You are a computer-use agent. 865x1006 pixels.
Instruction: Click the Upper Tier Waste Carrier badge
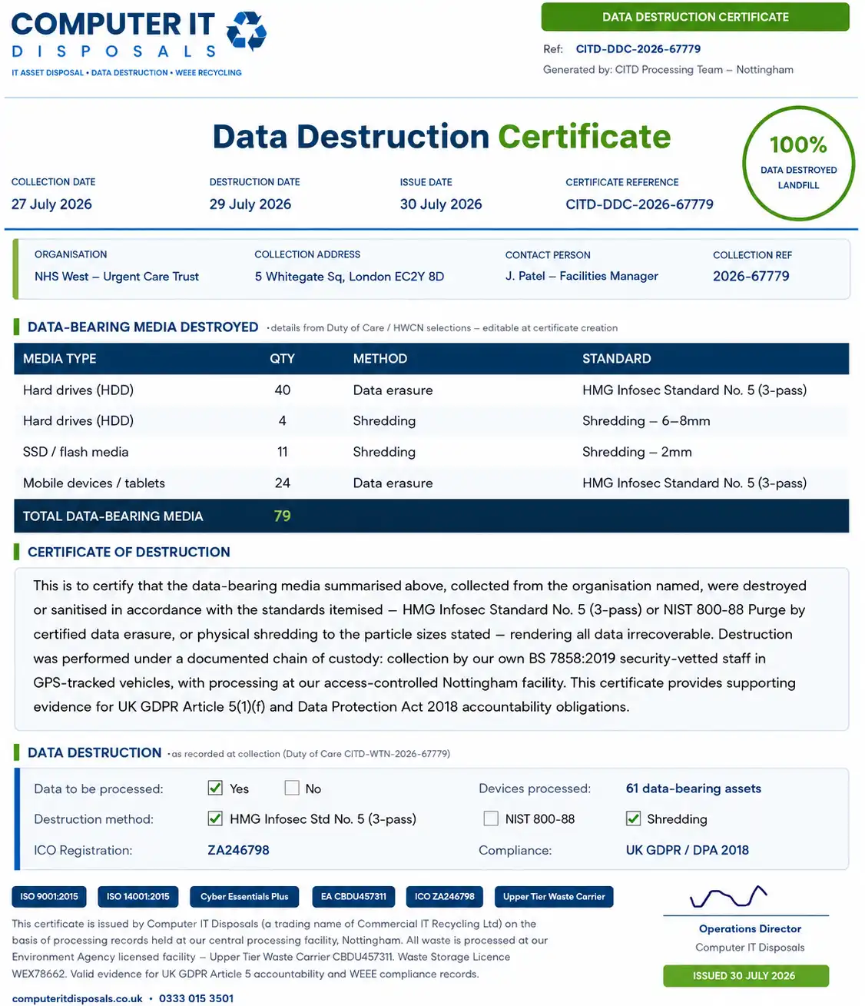(554, 897)
